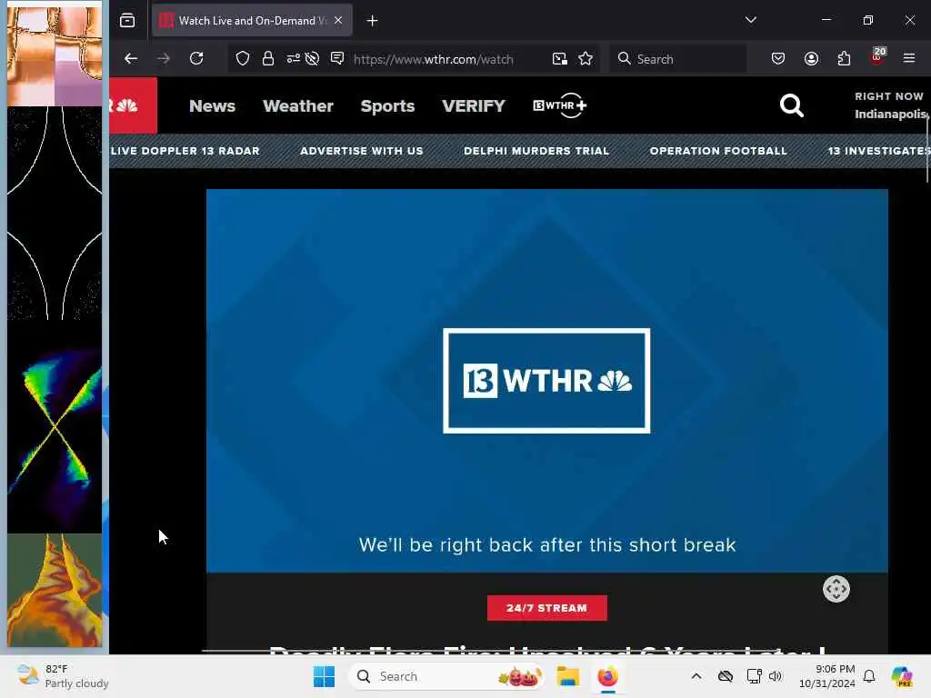
Task: Click the red WTHR home logo
Action: pyautogui.click(x=133, y=105)
